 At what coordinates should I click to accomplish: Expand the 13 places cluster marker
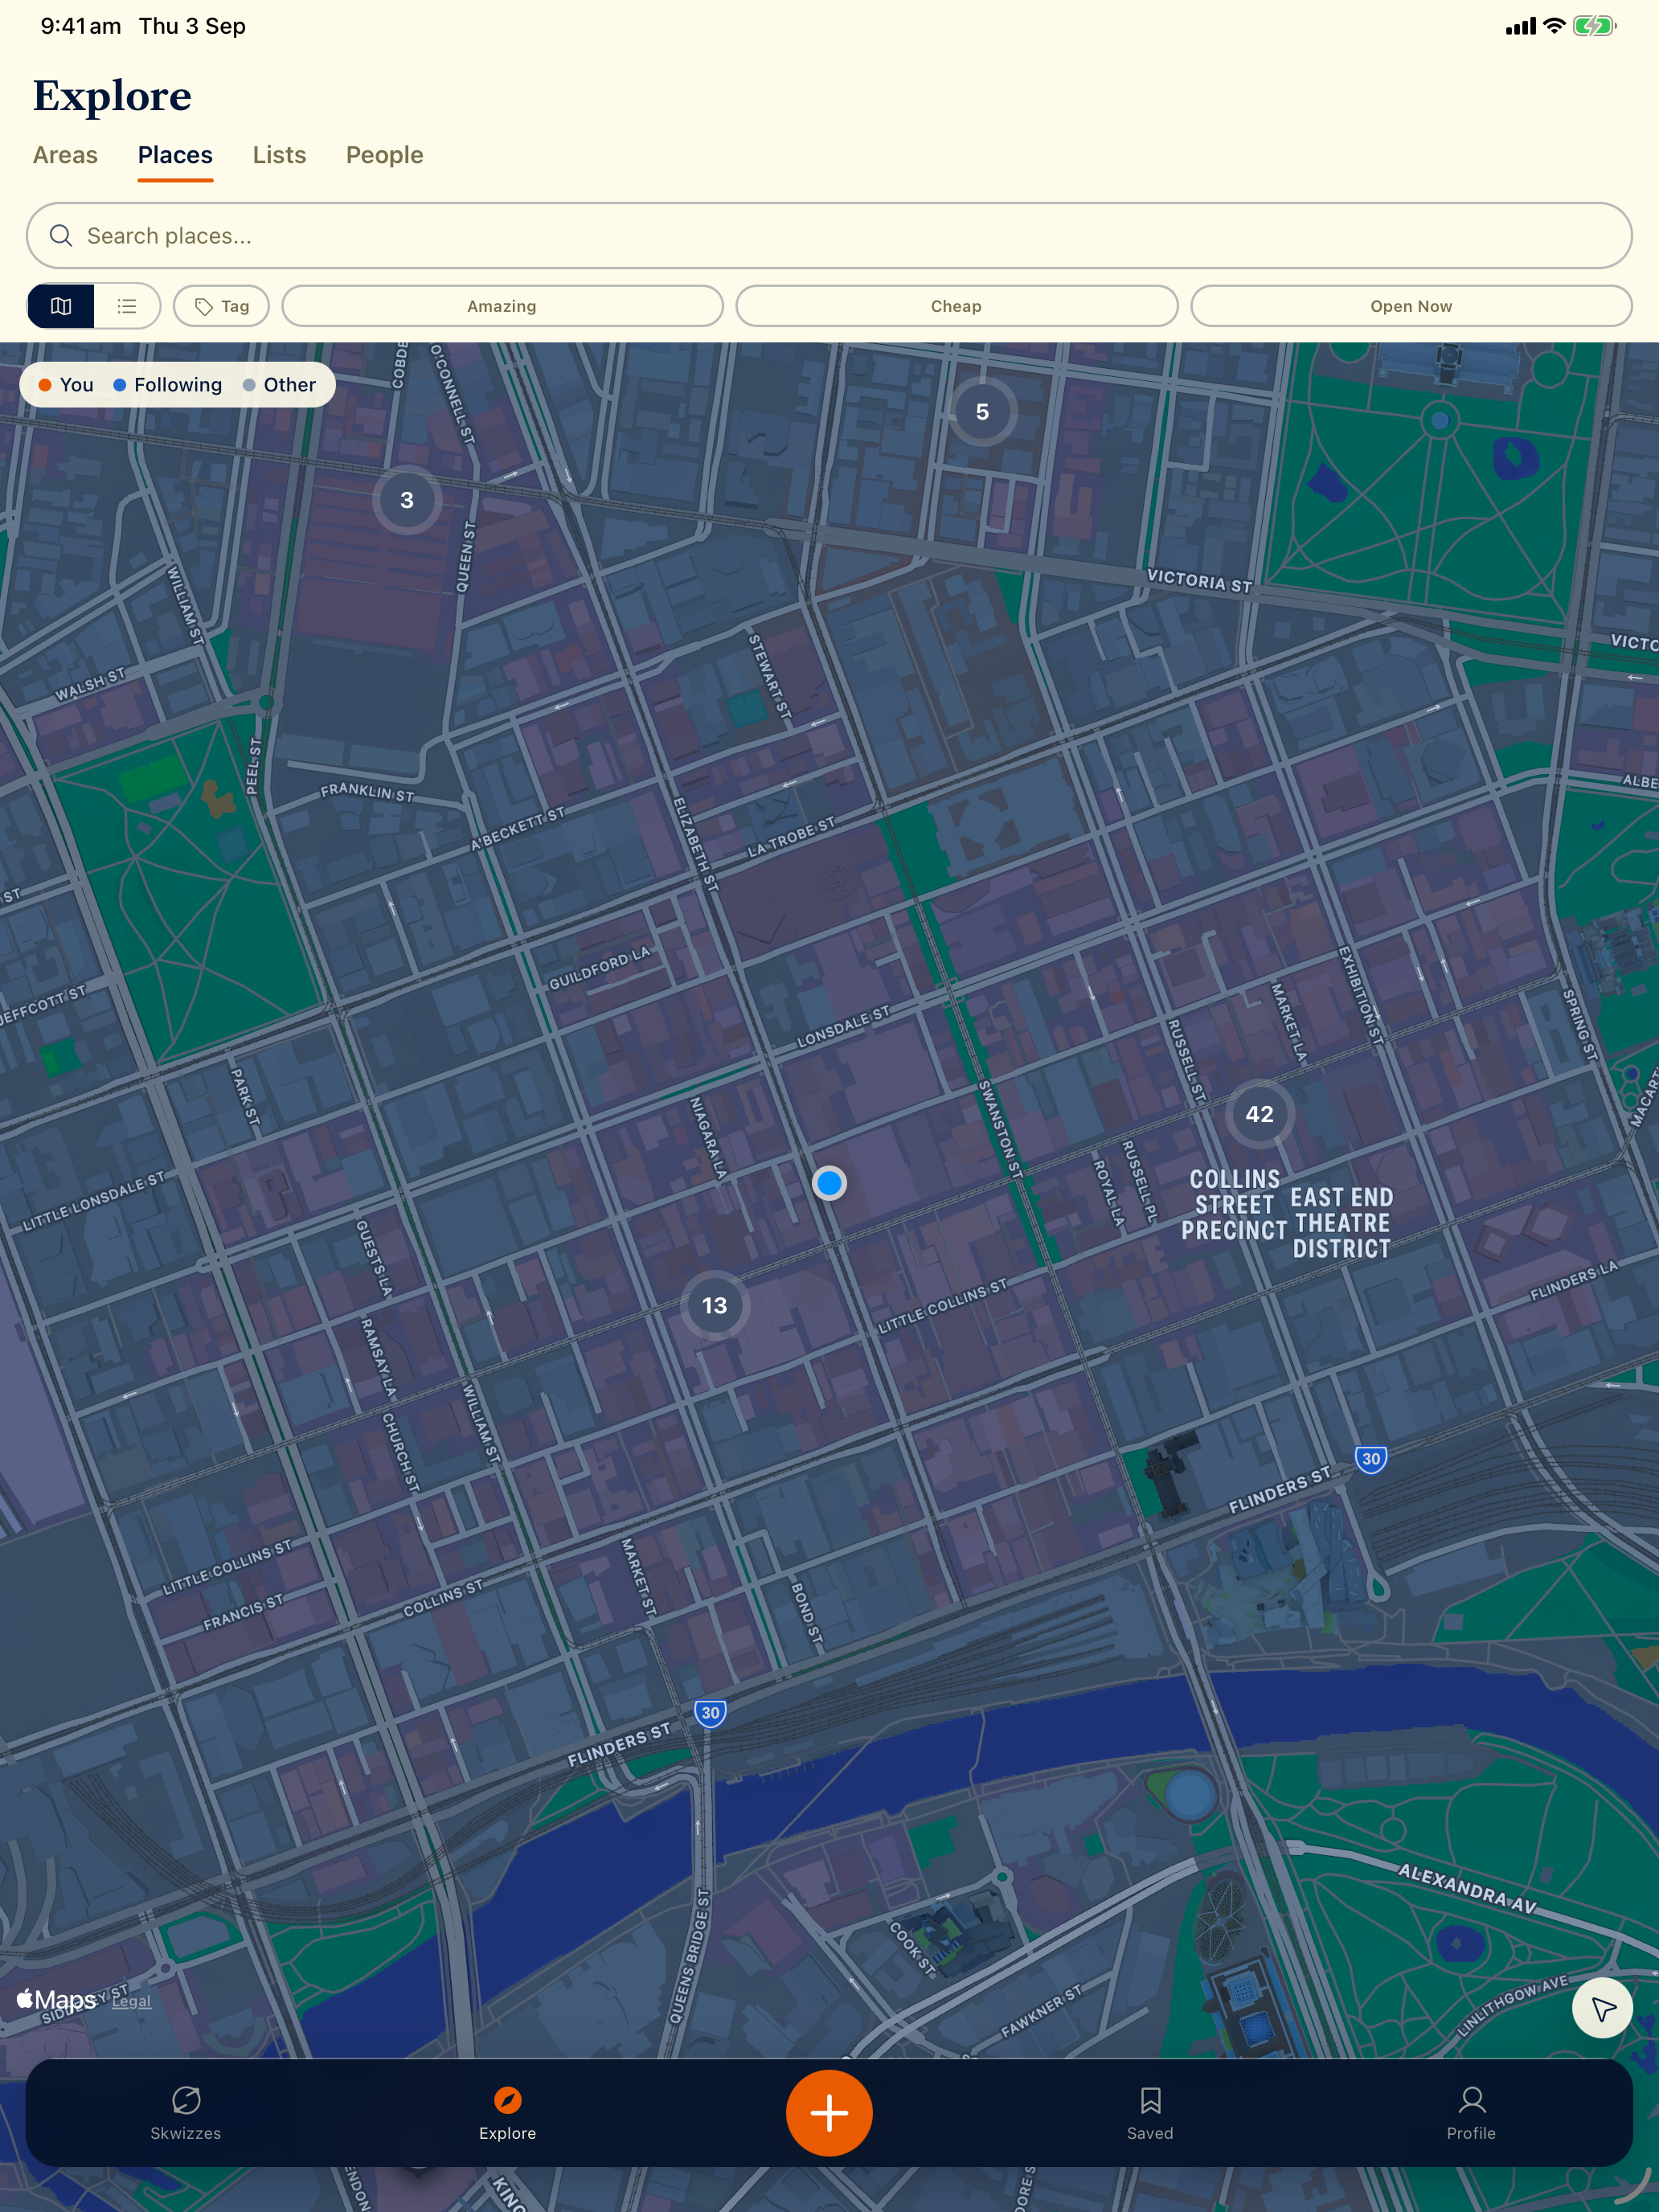(714, 1305)
